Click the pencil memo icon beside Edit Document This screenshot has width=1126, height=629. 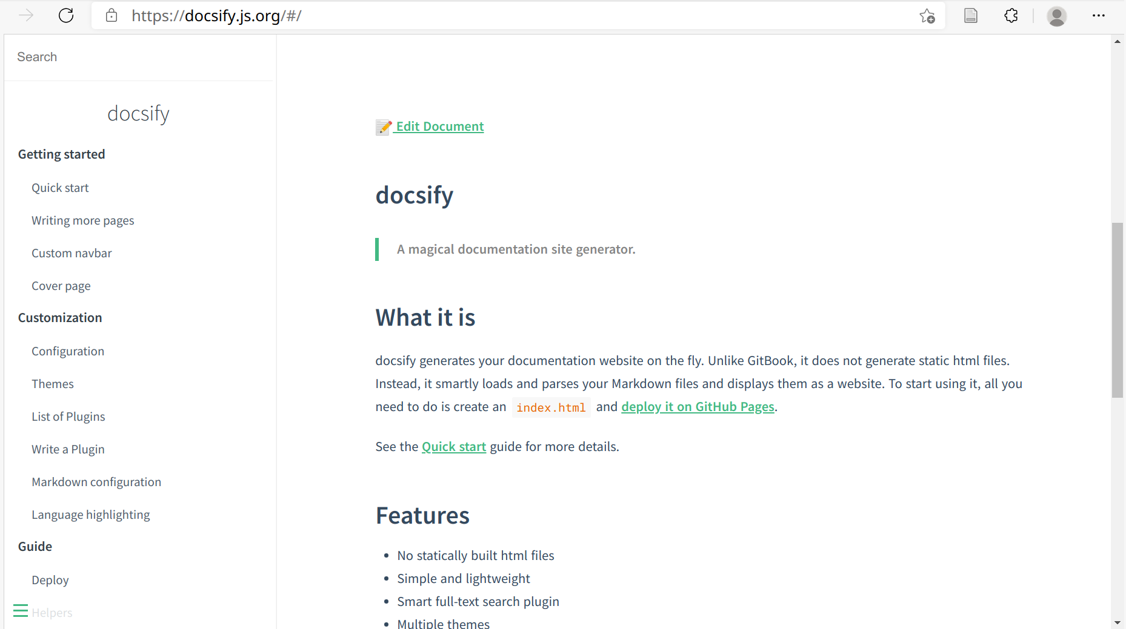[384, 127]
